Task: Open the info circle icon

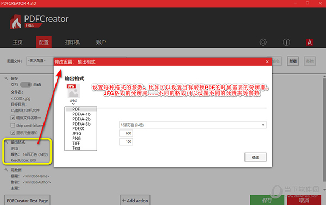Action: (x=286, y=42)
